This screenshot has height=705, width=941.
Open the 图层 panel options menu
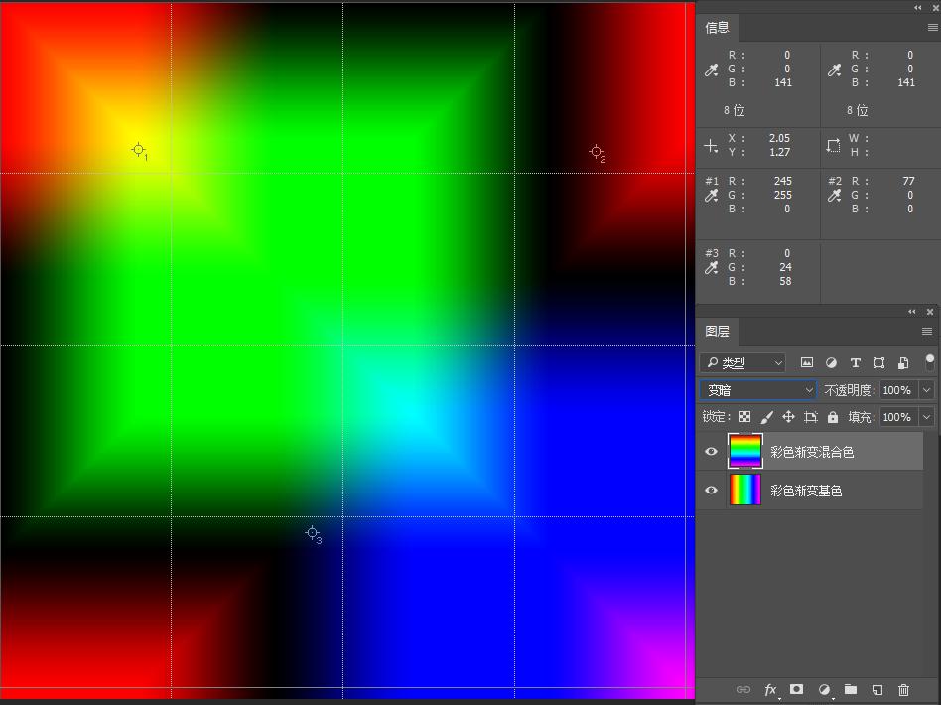[927, 332]
